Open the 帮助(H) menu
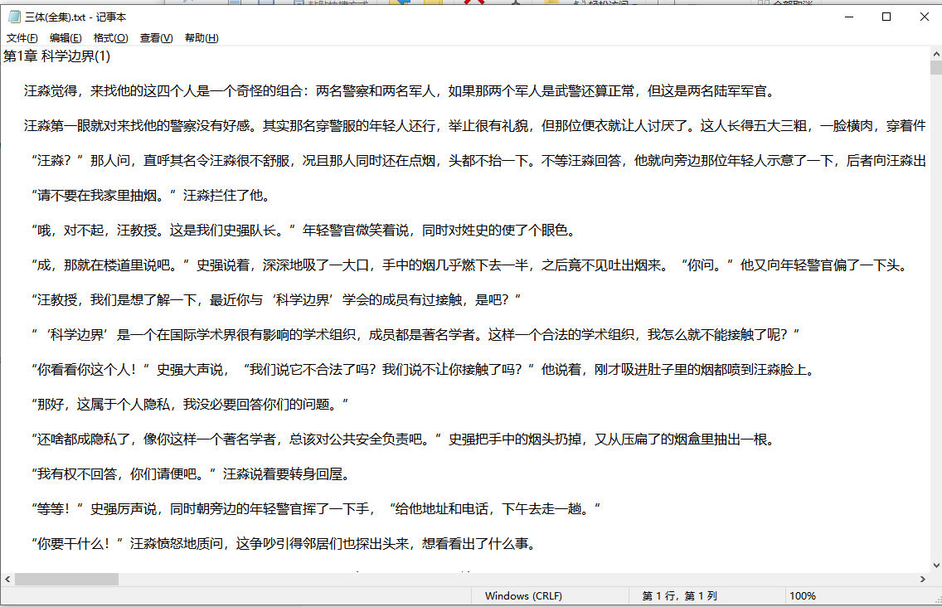Viewport: 942px width, 607px height. (x=202, y=38)
